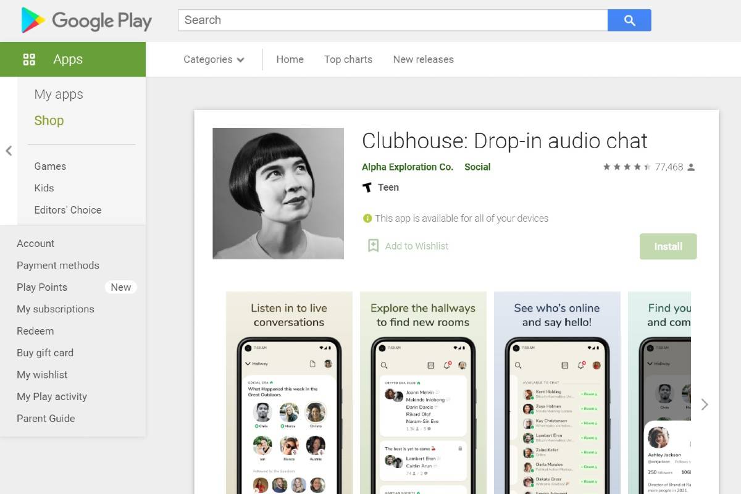Image resolution: width=741 pixels, height=494 pixels.
Task: Open Games section
Action: click(x=50, y=166)
